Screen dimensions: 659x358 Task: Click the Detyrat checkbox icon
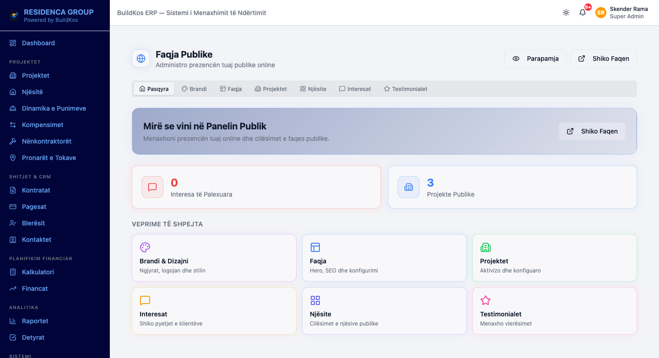pos(13,337)
